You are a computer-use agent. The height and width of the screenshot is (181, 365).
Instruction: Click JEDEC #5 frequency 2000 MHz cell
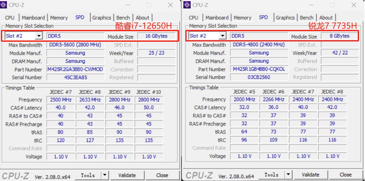[x=244, y=99]
